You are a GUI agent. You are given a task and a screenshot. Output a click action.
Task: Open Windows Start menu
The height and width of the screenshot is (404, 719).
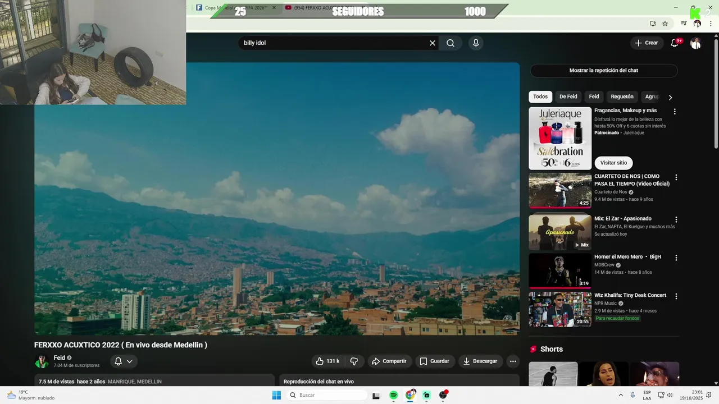(x=276, y=395)
